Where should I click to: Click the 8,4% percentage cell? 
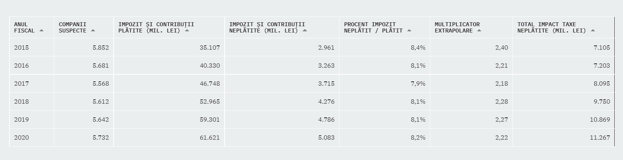point(418,48)
